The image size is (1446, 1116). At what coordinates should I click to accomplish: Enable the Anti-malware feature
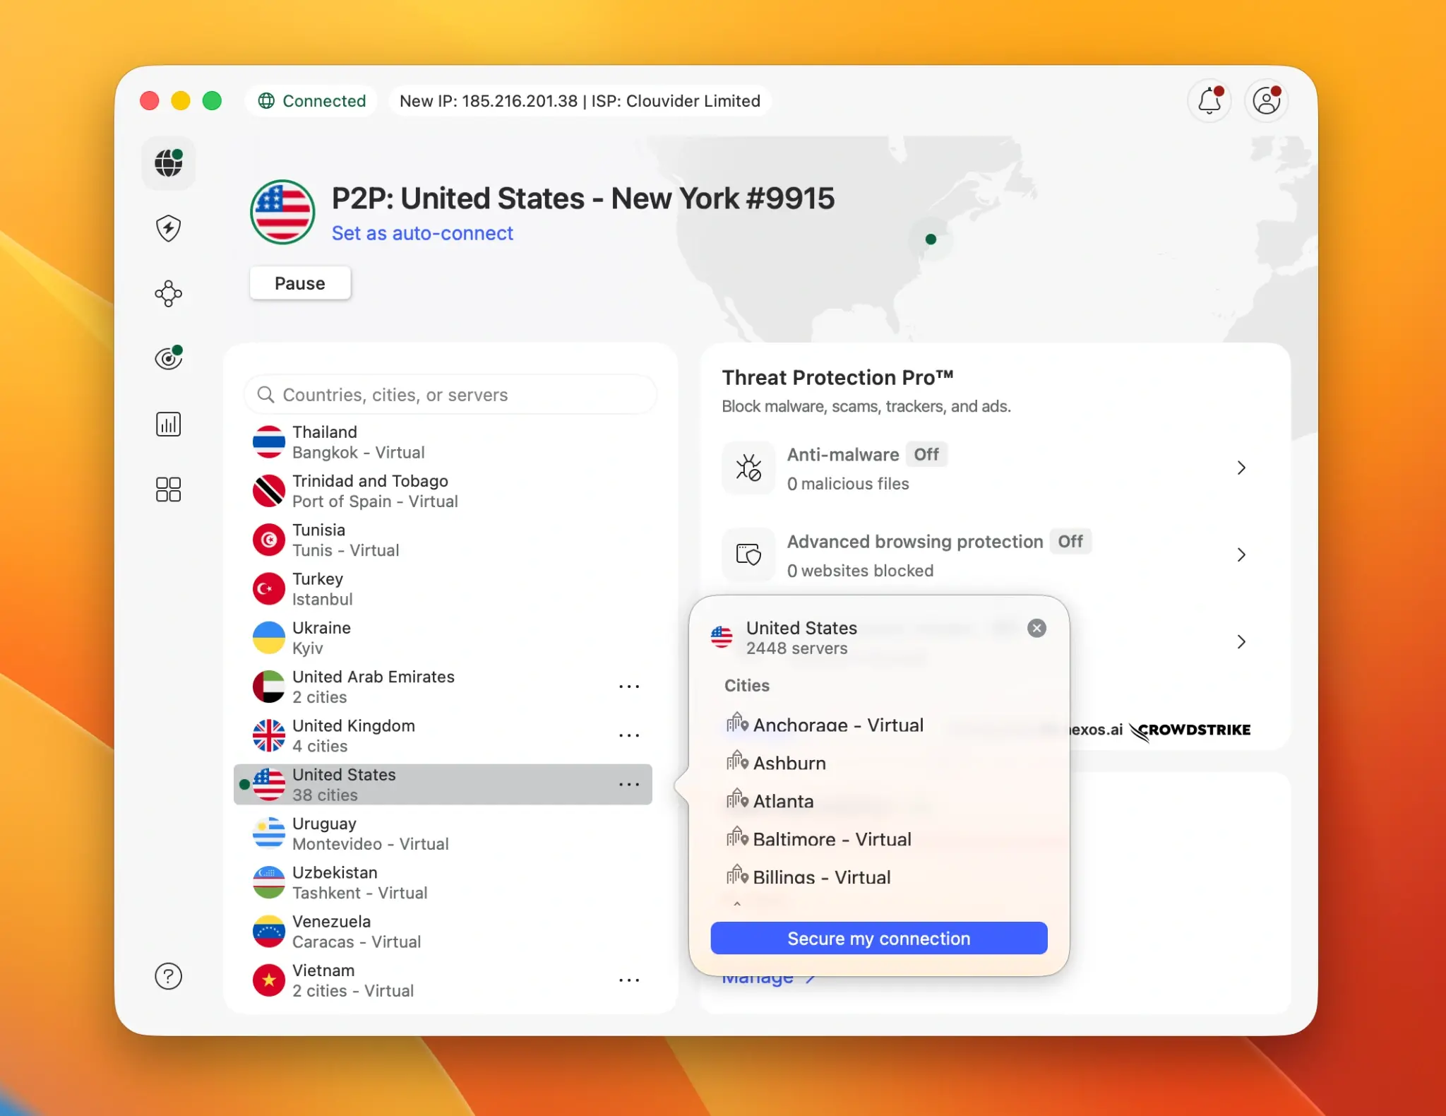(x=926, y=454)
